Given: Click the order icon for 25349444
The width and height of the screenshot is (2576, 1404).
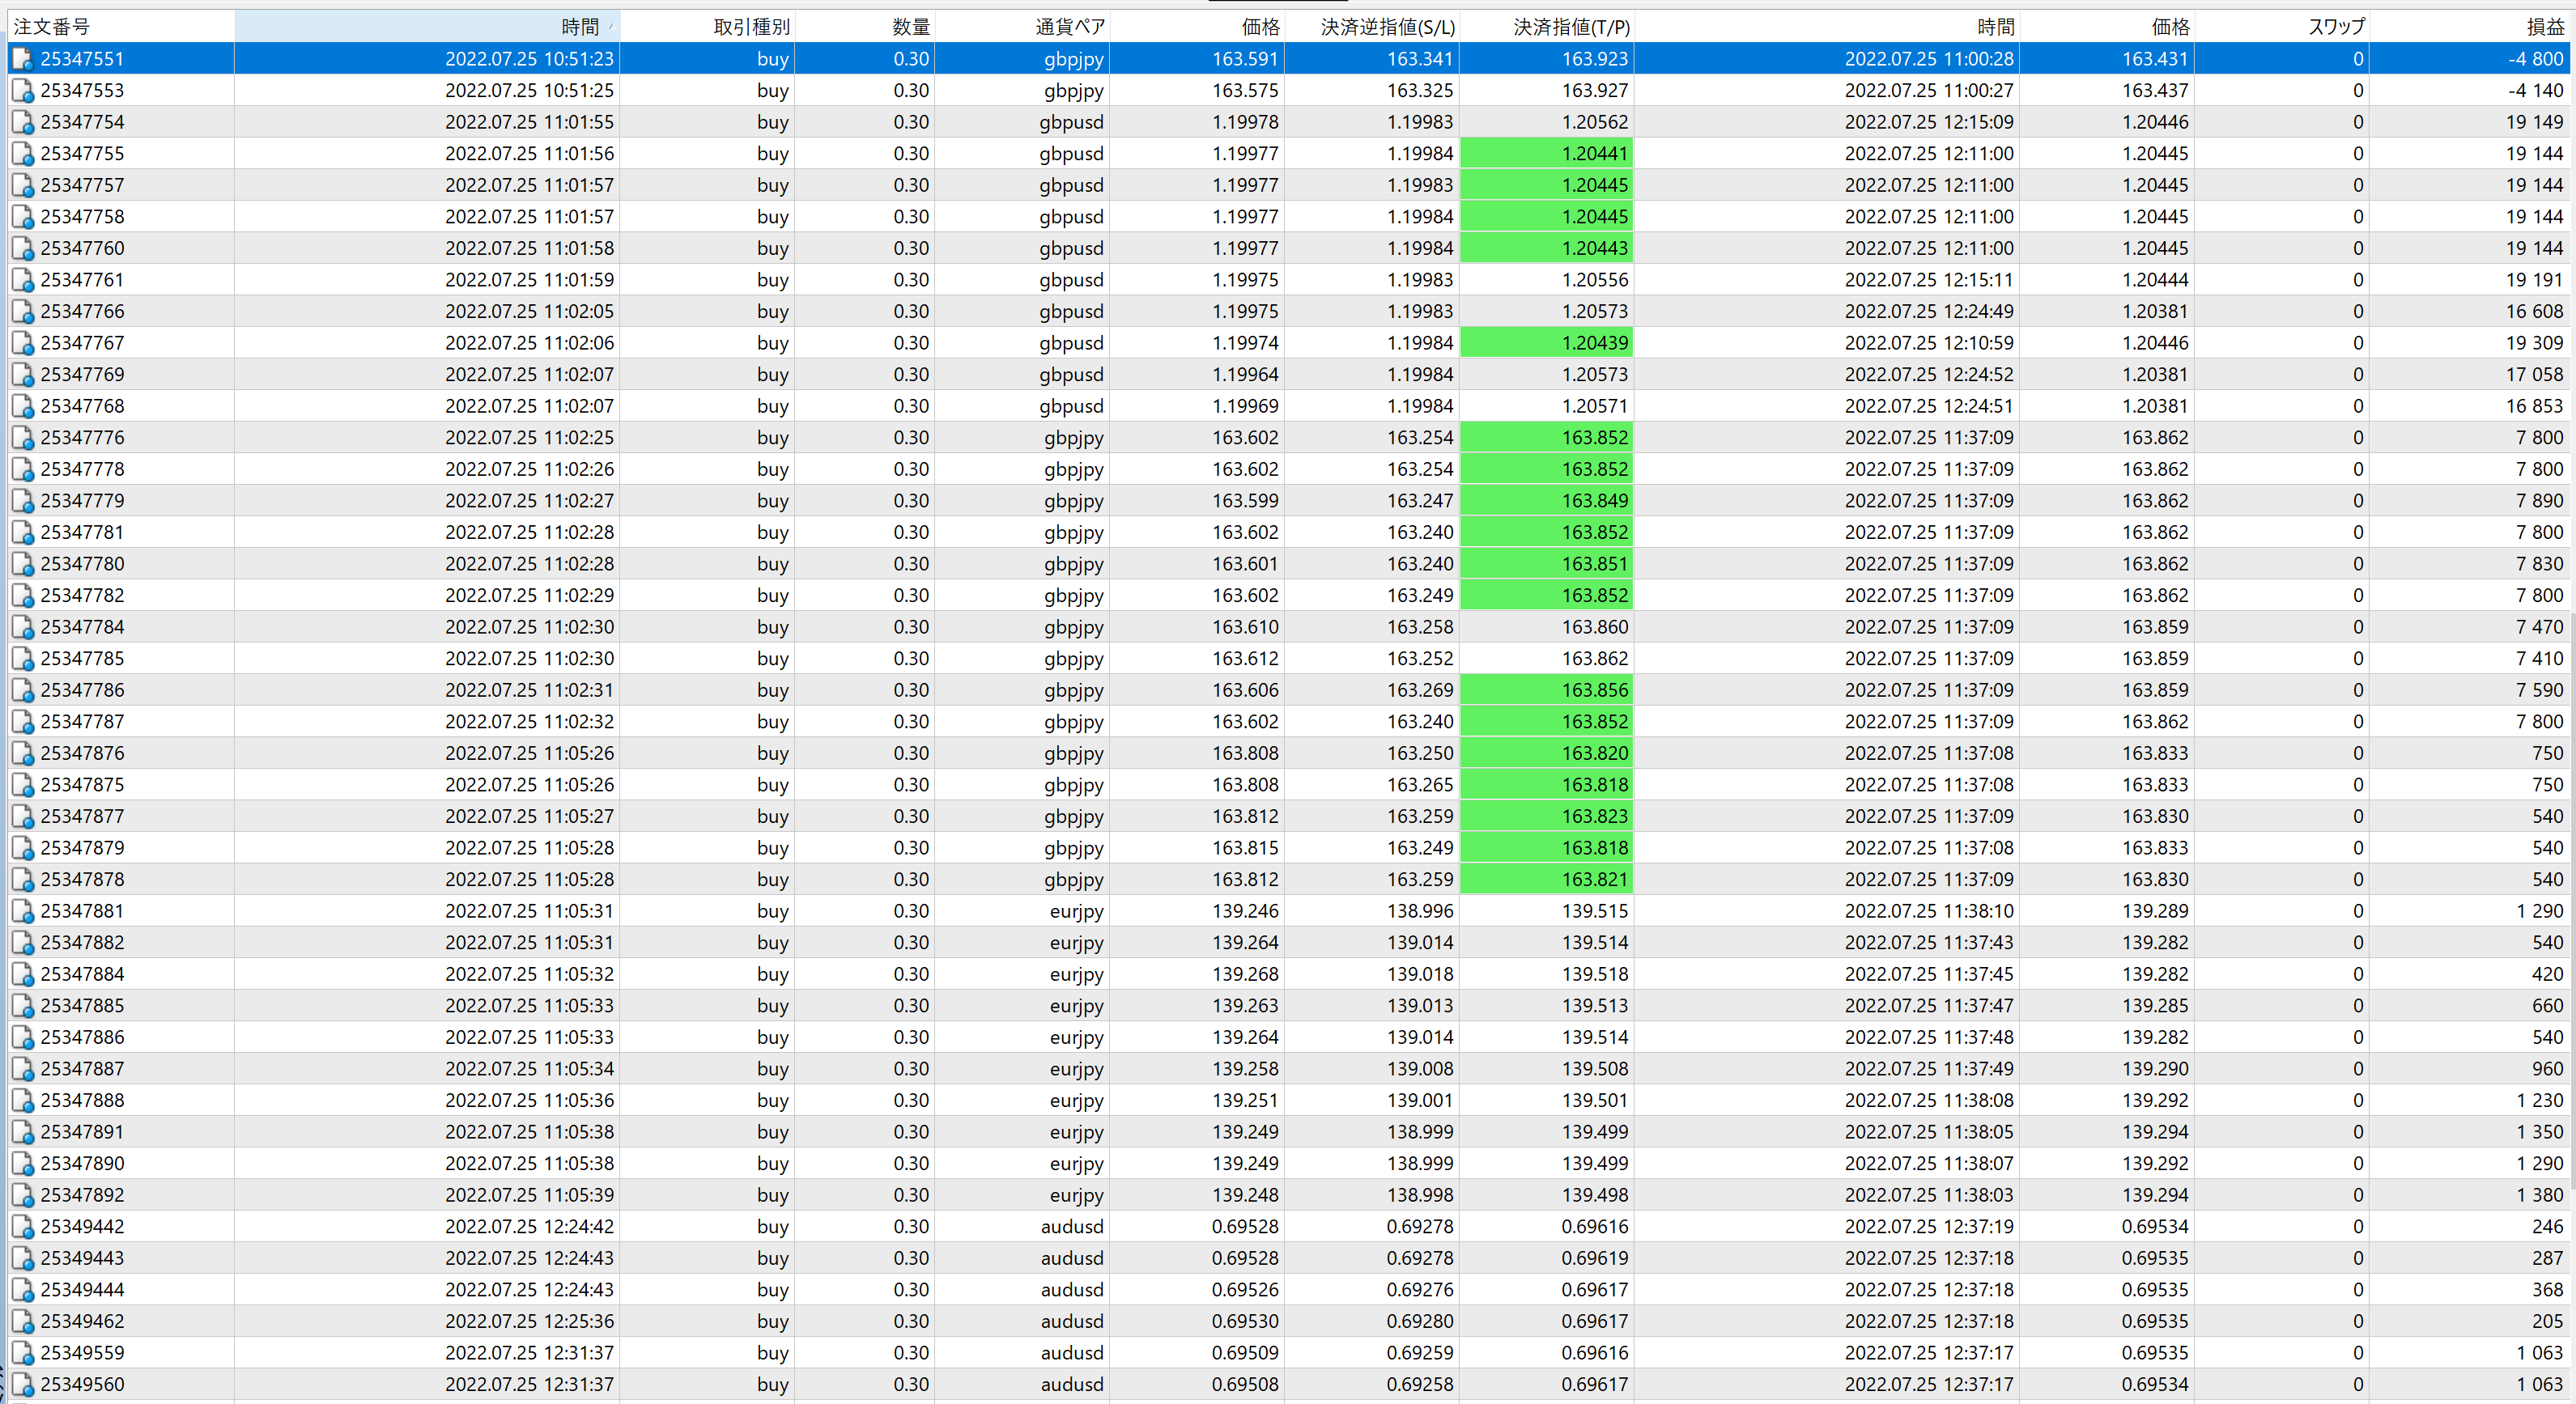Looking at the screenshot, I should (x=22, y=1290).
